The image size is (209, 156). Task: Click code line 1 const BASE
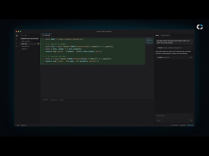click(x=64, y=39)
